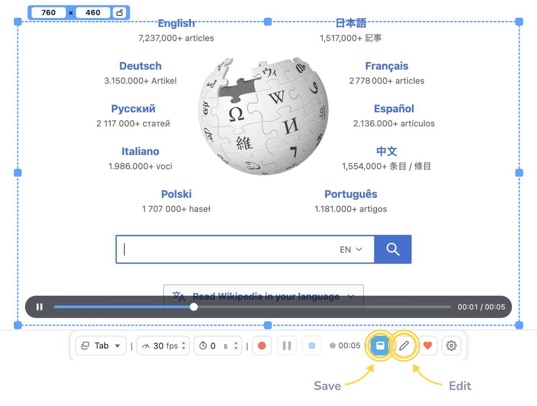The image size is (537, 406).
Task: Open the Português Wikipedia link
Action: tap(351, 194)
